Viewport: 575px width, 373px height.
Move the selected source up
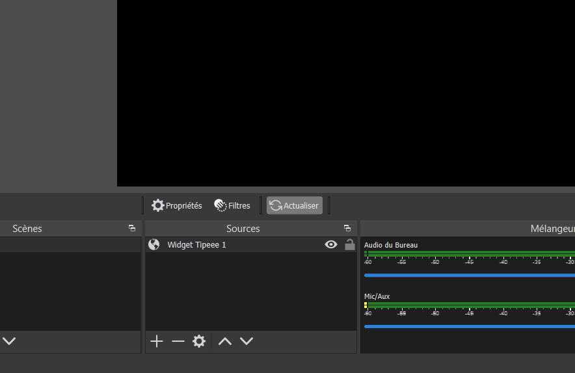(x=225, y=341)
